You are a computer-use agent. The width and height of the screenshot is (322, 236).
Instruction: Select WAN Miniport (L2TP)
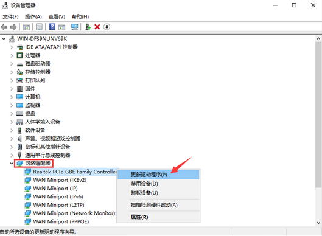pos(58,205)
